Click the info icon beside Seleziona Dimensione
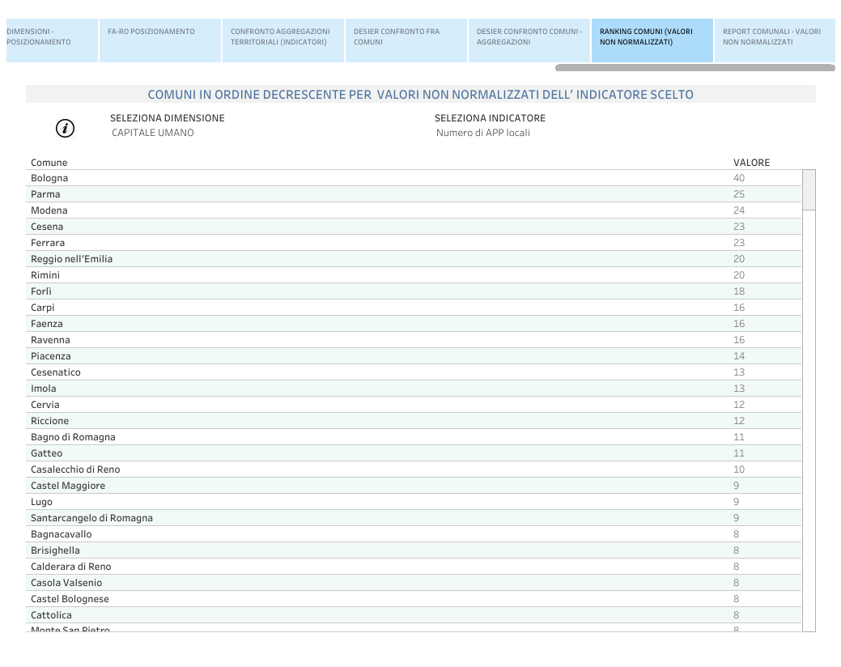Screen dimensions: 841x667 point(65,128)
